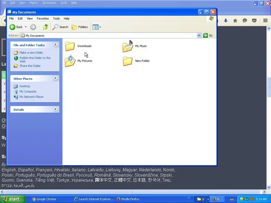Click the security shield tray icon
The height and width of the screenshot is (203, 271).
[x=242, y=199]
